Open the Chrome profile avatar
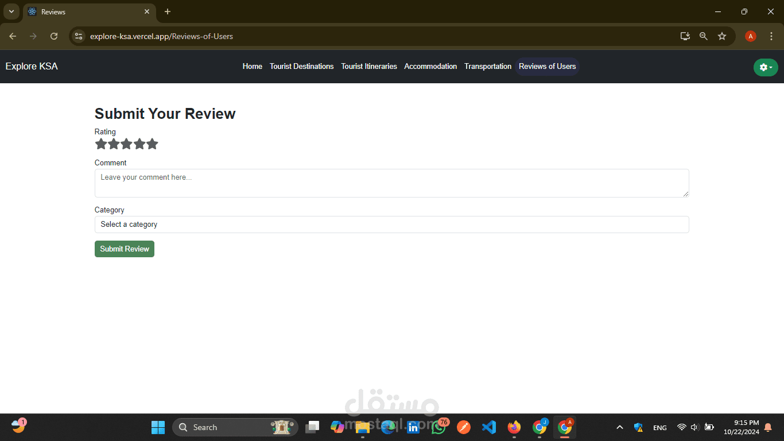Screen dimensions: 784x441 pyautogui.click(x=751, y=36)
